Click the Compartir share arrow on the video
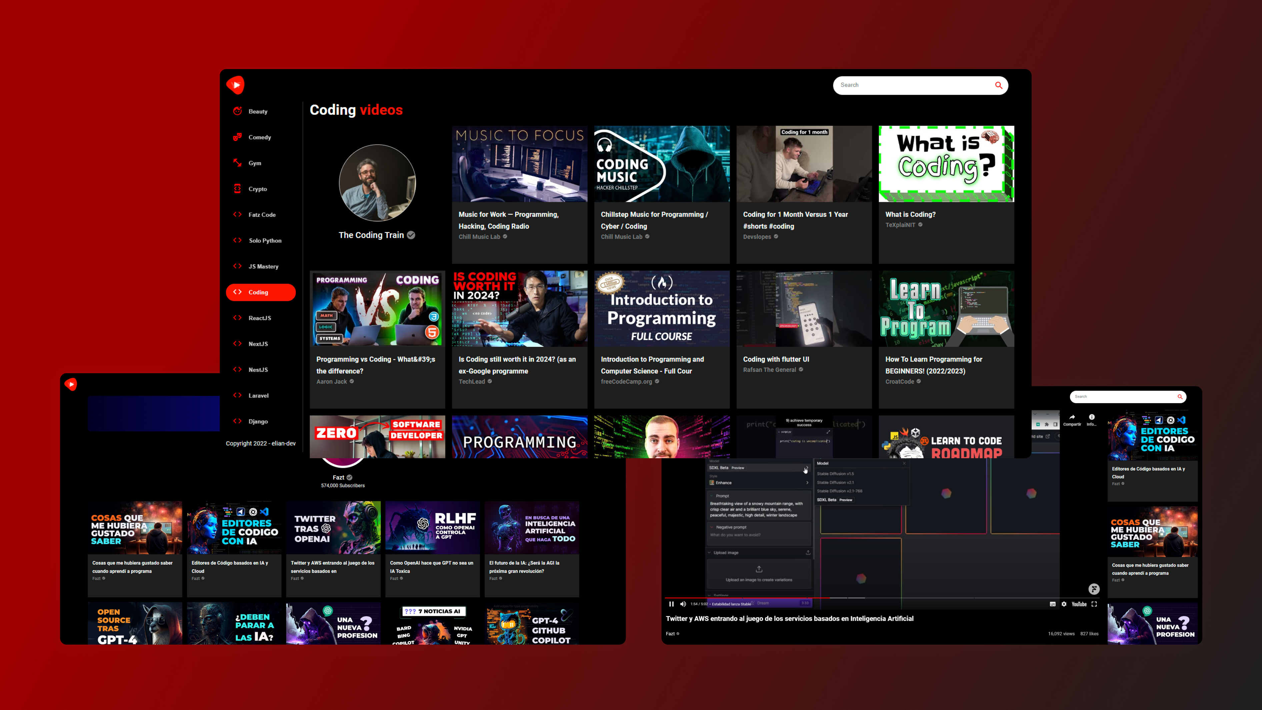The width and height of the screenshot is (1262, 710). coord(1072,417)
